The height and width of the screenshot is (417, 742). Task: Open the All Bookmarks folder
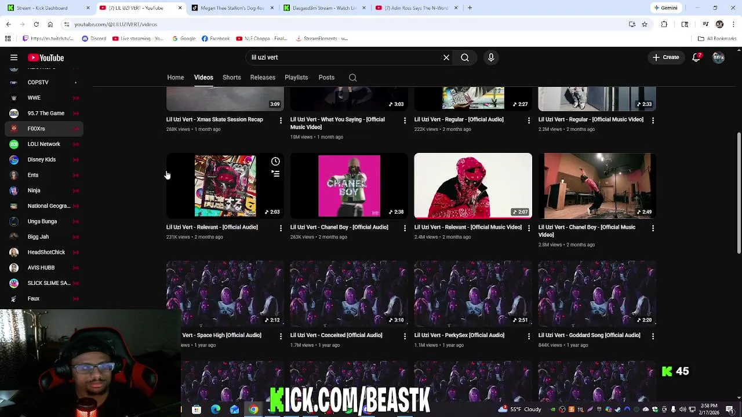[x=717, y=39]
